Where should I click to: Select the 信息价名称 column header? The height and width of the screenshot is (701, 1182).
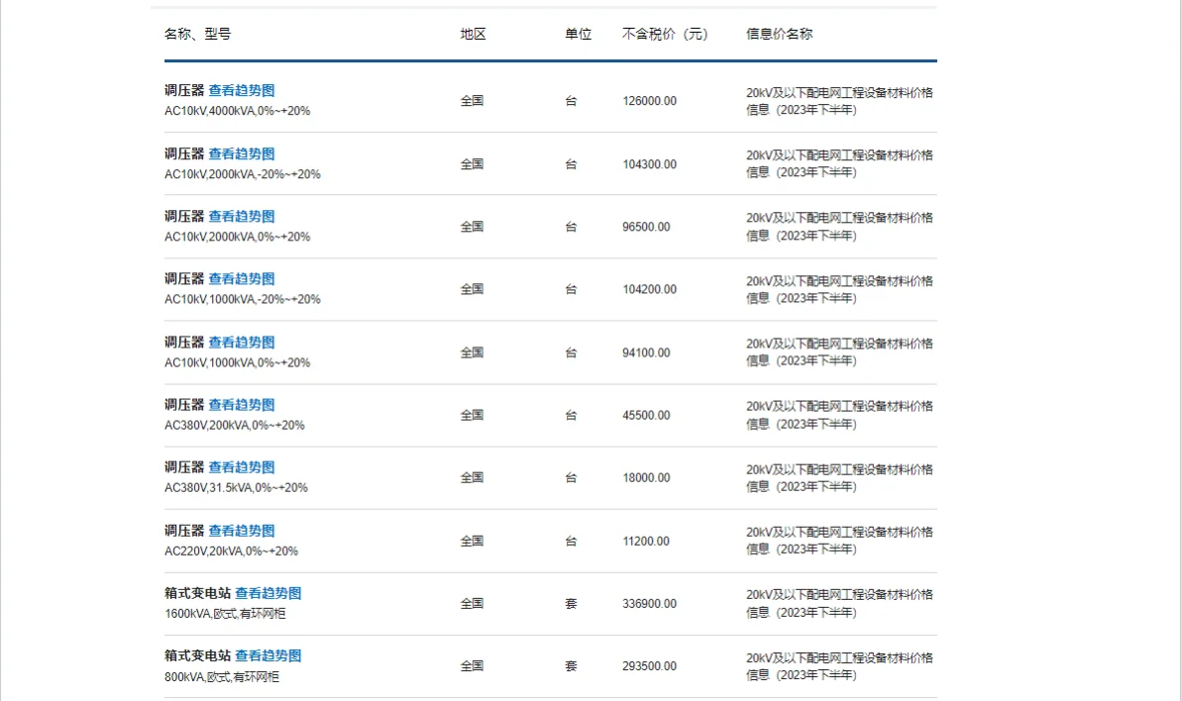[x=779, y=33]
